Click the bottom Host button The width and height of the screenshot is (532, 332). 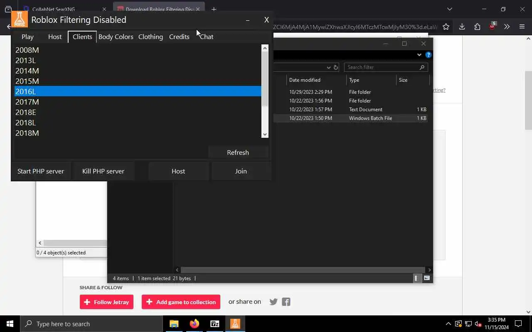coord(178,171)
